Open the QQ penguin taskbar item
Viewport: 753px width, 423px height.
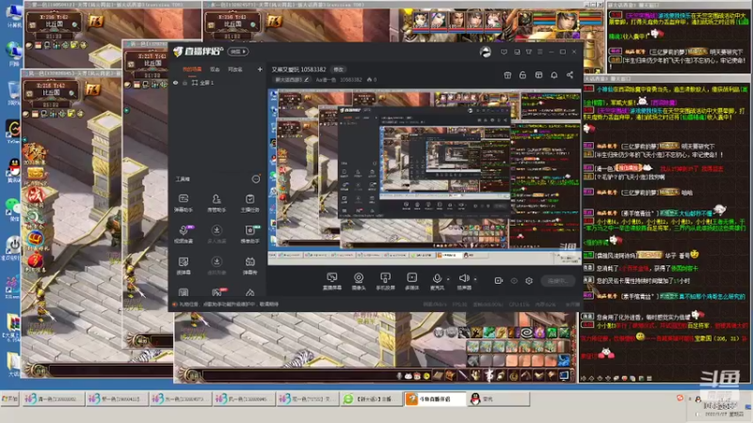[x=498, y=399]
